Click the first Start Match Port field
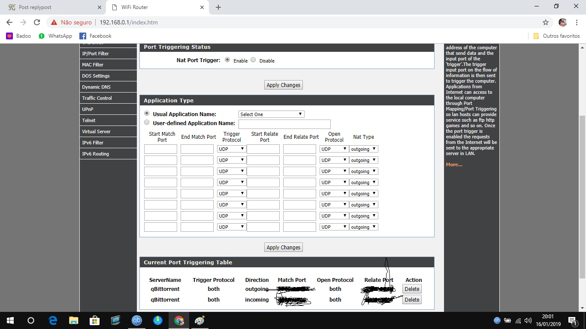 pos(160,149)
